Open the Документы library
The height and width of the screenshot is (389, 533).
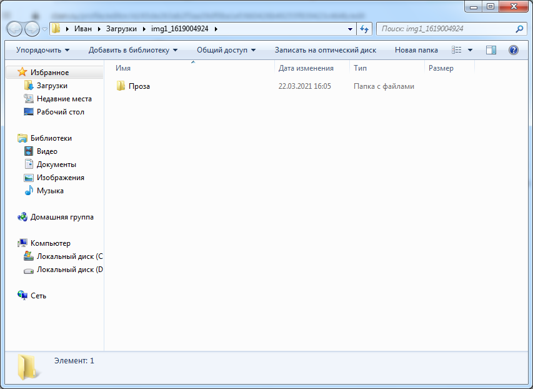[56, 164]
